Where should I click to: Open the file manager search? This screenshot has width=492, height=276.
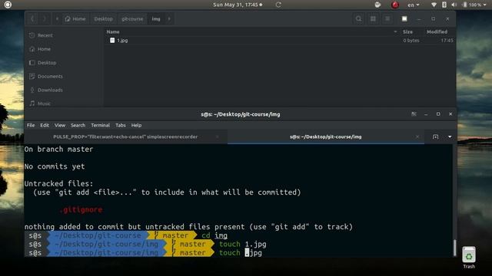(358, 18)
